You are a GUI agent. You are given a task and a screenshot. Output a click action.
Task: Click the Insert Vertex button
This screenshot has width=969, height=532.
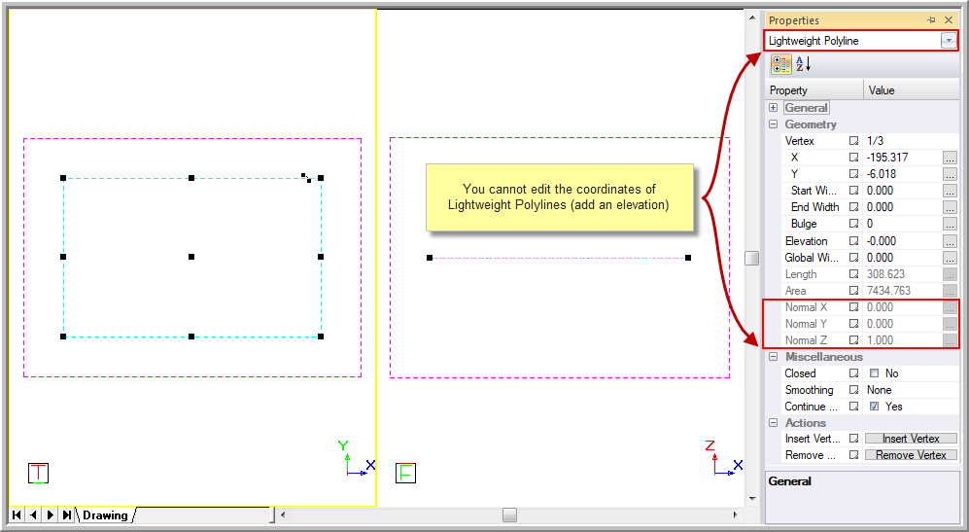pos(911,439)
